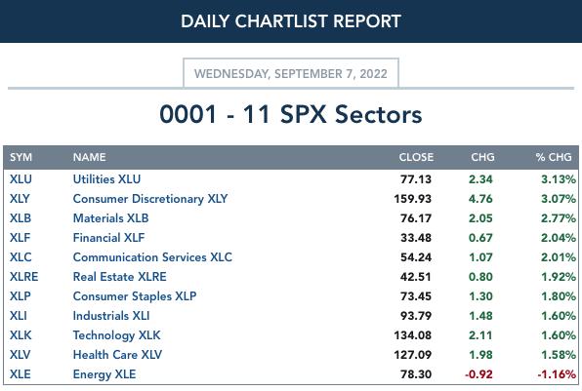Screen dimensions: 582x391
Task: Click the XLF symbol
Action: (21, 238)
